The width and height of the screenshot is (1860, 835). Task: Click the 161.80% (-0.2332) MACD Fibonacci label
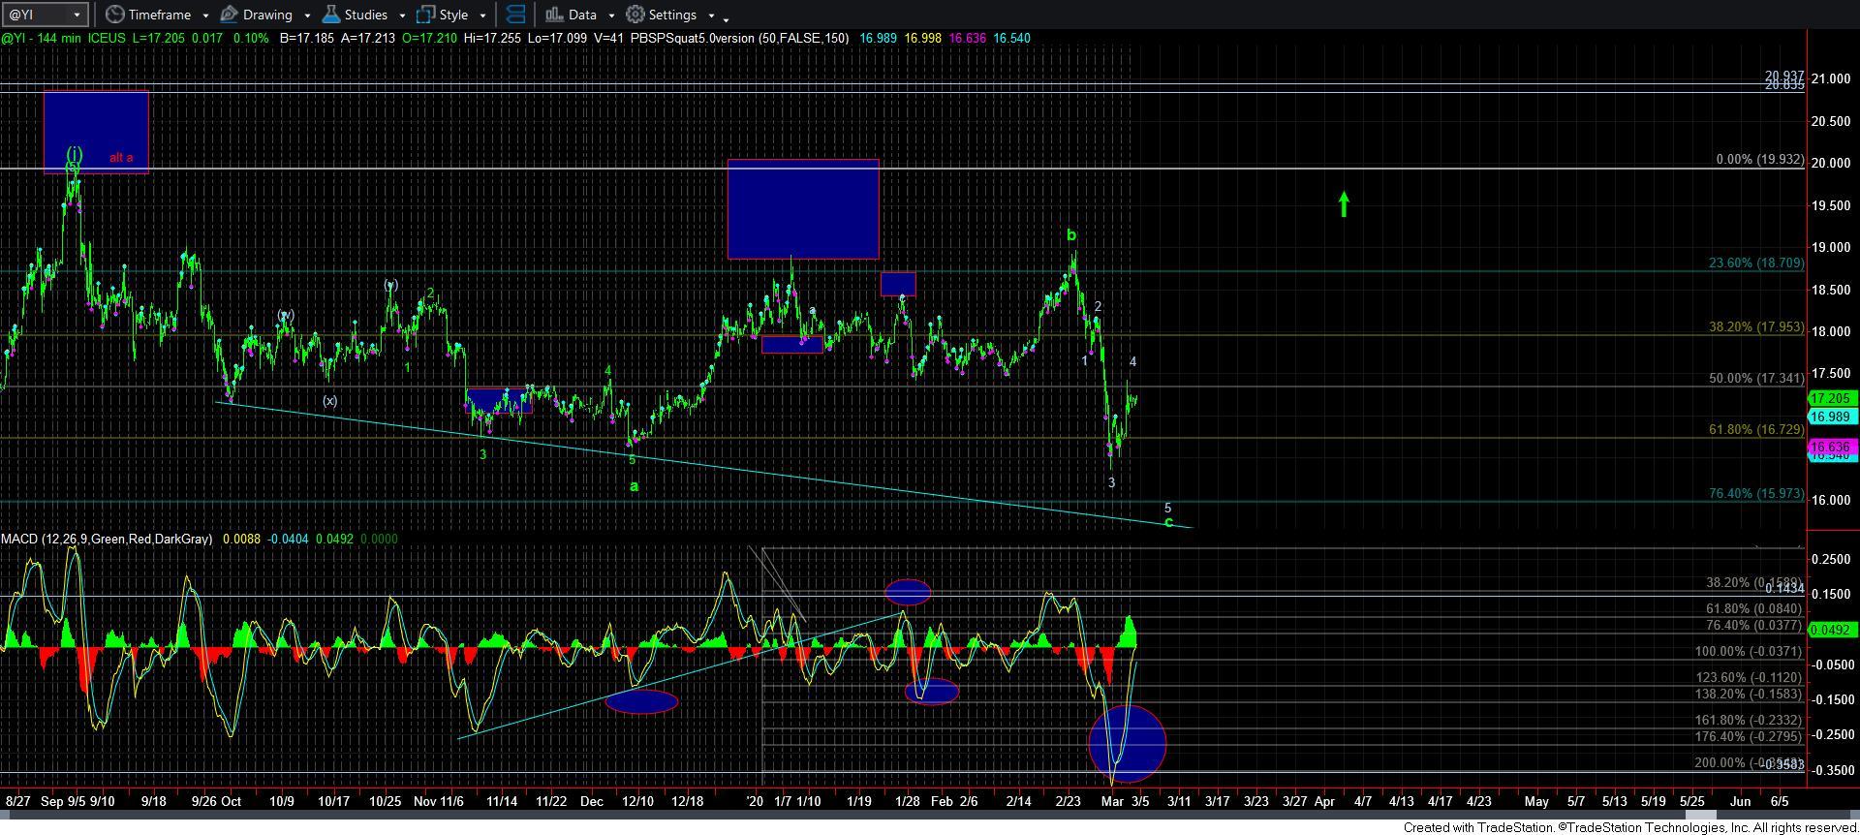pos(1749,721)
